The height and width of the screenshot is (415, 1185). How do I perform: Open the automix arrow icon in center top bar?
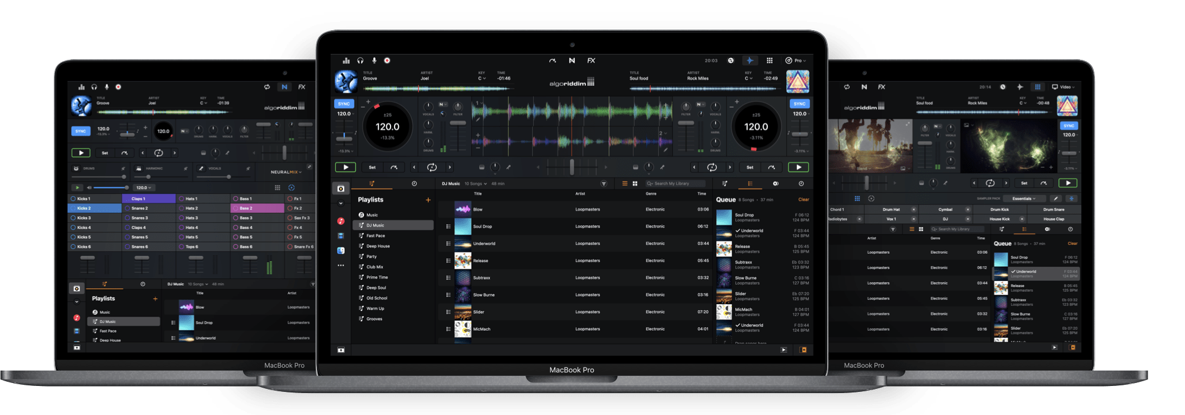click(553, 60)
